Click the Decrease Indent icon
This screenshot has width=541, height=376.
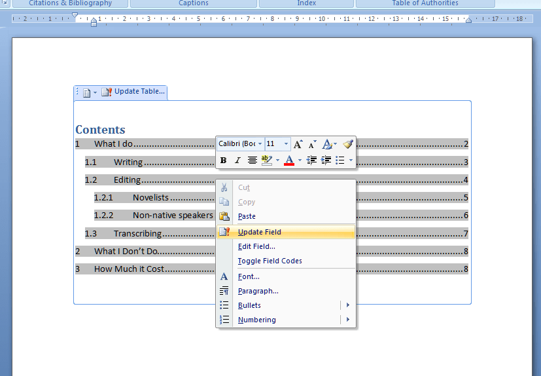(312, 160)
